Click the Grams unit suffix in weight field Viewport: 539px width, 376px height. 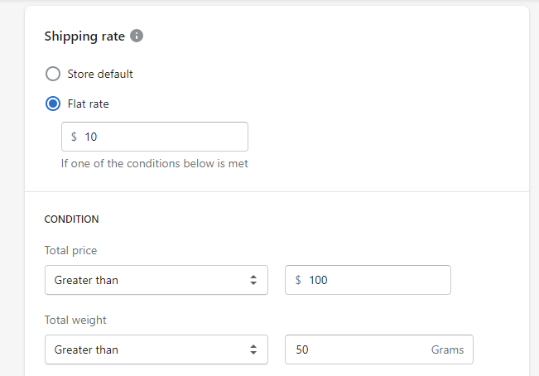(x=447, y=349)
